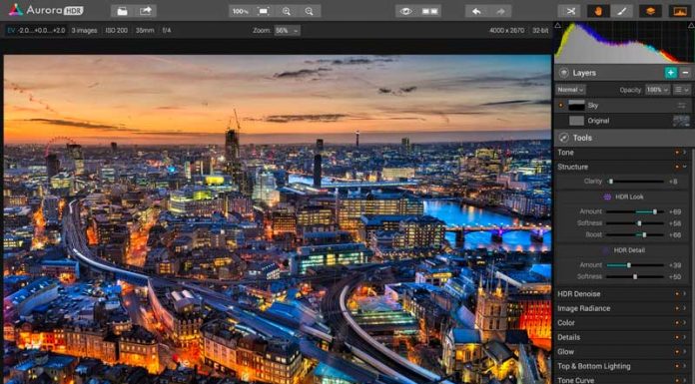The width and height of the screenshot is (695, 384).
Task: Click the undo arrow icon
Action: point(476,11)
